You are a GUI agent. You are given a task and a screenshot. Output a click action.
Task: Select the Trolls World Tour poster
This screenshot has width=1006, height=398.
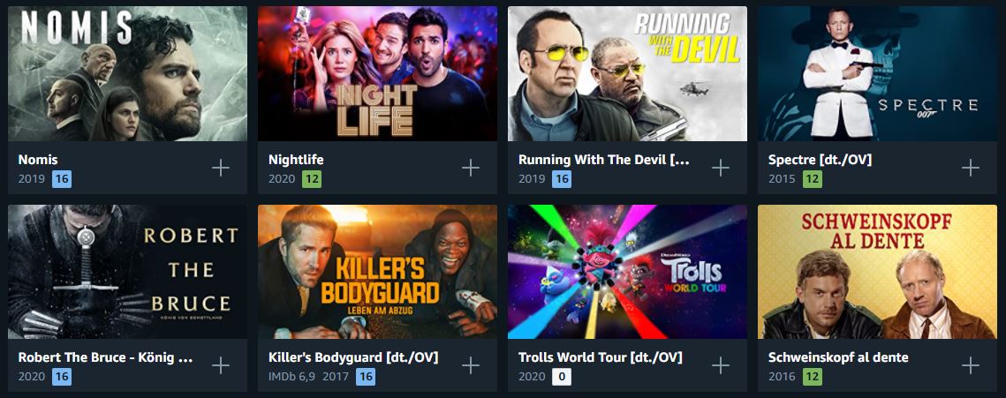pyautogui.click(x=627, y=272)
